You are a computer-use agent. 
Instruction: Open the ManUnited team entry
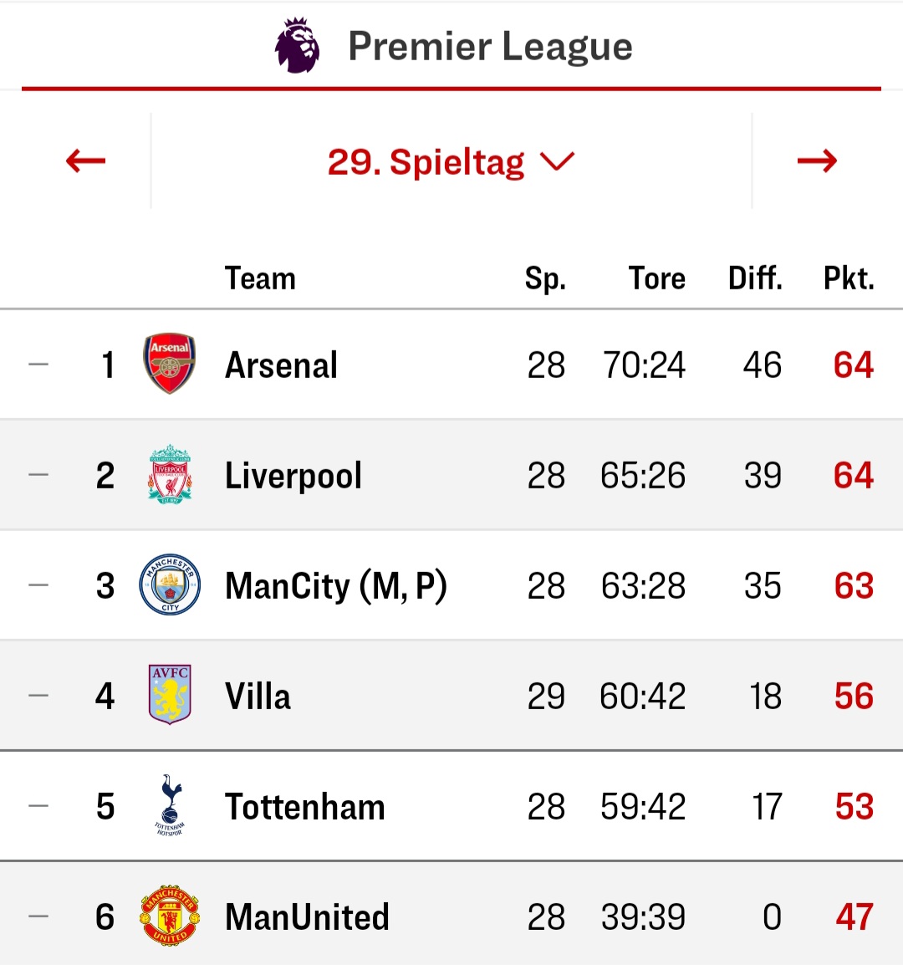pos(307,917)
